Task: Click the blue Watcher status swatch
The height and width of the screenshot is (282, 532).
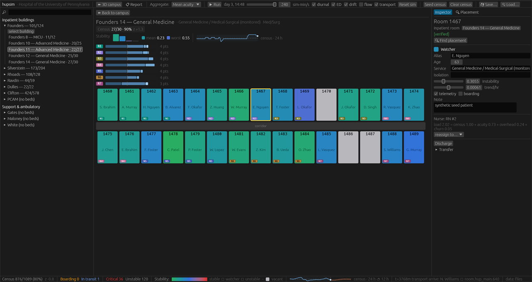Action: coord(436,49)
